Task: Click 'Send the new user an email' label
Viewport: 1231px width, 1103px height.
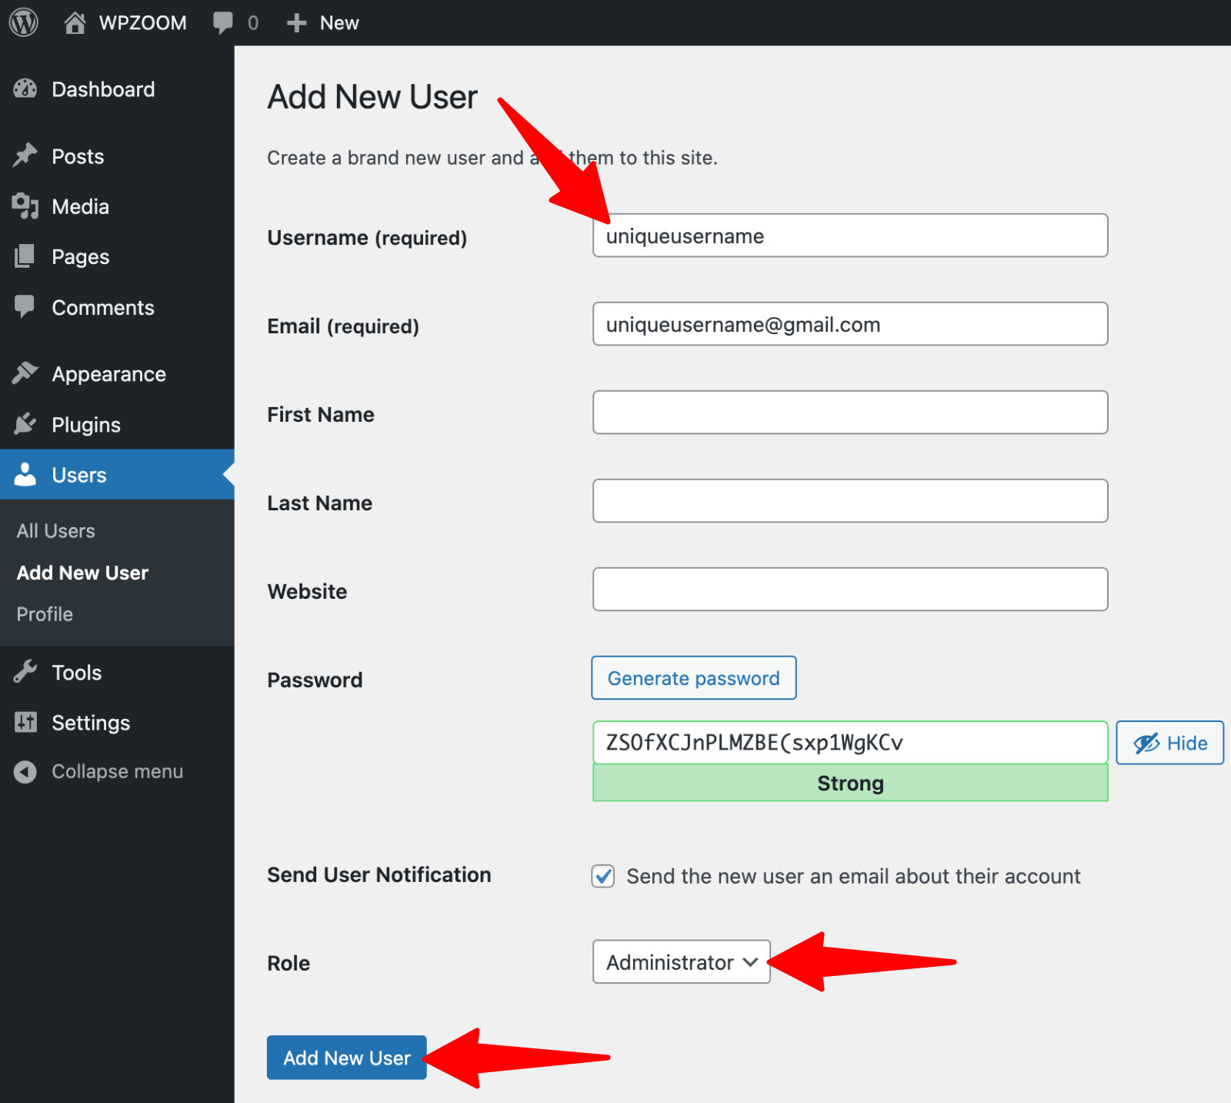Action: (853, 876)
